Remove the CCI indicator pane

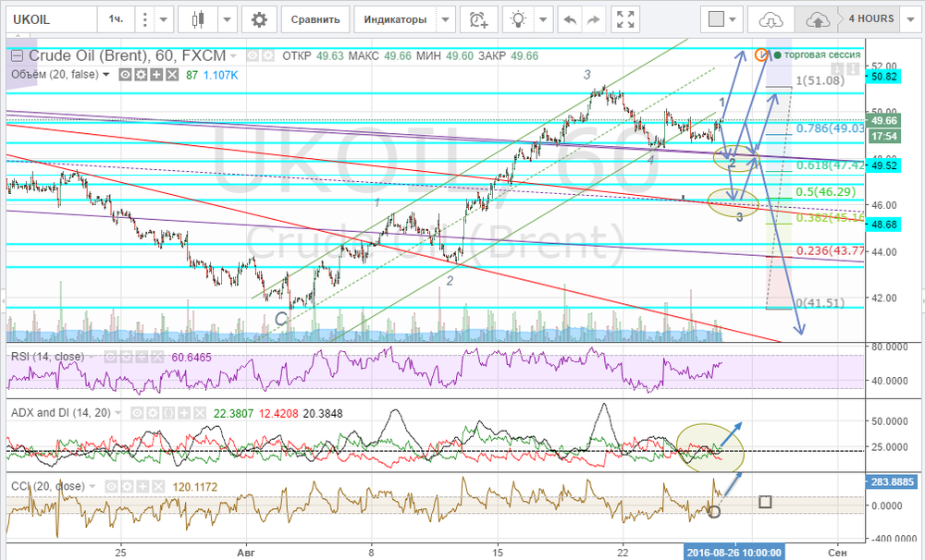tap(157, 487)
